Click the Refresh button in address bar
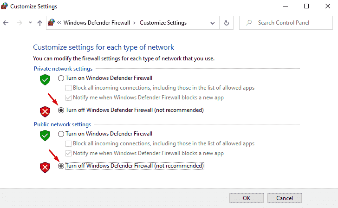This screenshot has height=208, width=338. [x=226, y=23]
